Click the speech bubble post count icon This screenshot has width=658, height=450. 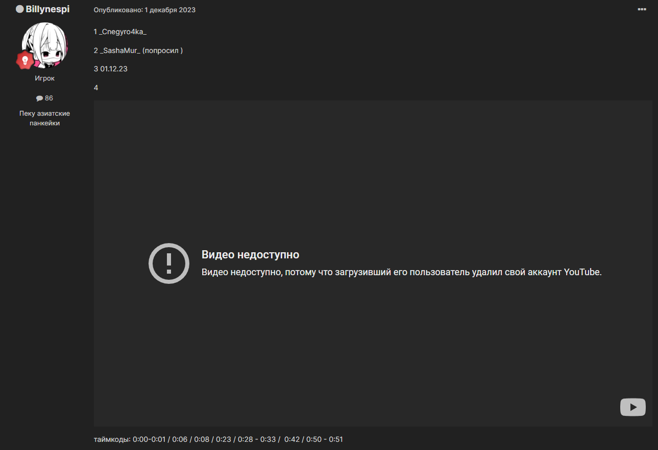click(39, 98)
